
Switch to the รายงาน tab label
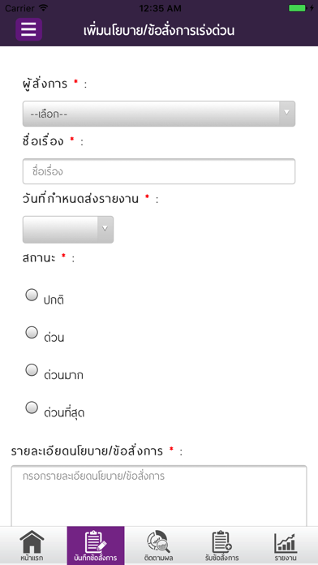pyautogui.click(x=286, y=558)
